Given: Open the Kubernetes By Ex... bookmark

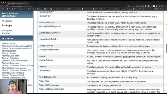Looking at the screenshot, I should pyautogui.click(x=99, y=9).
